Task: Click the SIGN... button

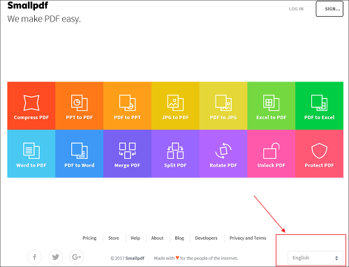Action: (329, 9)
